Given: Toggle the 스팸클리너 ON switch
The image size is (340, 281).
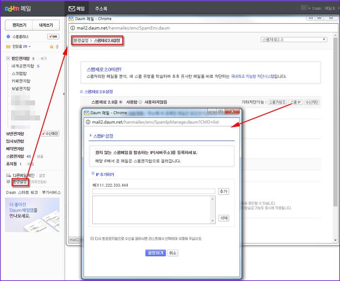Looking at the screenshot, I should point(53,36).
